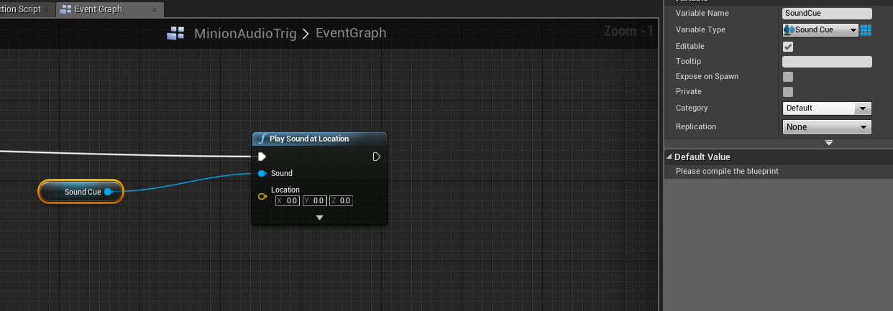The image size is (893, 311).
Task: Click the Sound Cue node output pin
Action: [x=108, y=192]
